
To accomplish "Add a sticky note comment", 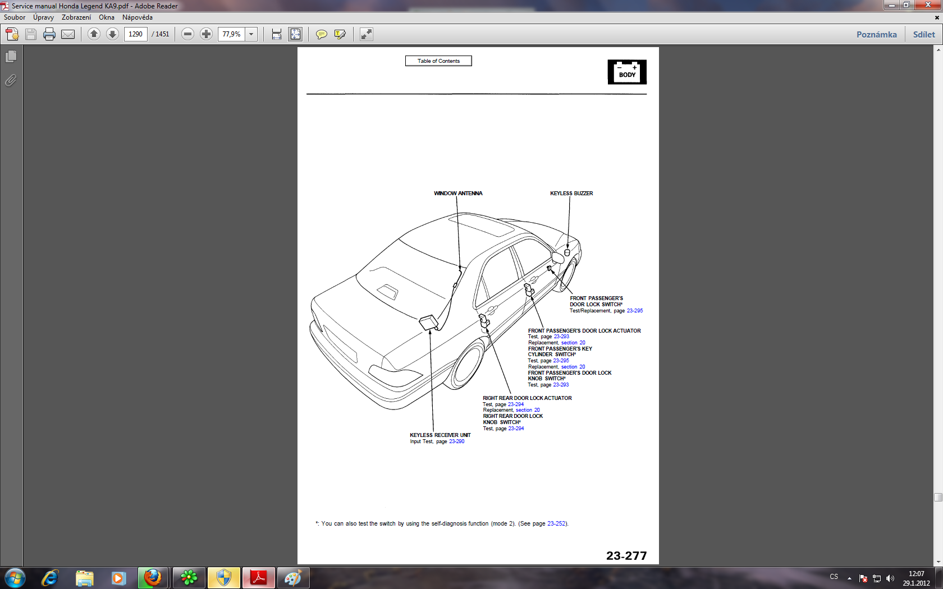I will tap(321, 34).
